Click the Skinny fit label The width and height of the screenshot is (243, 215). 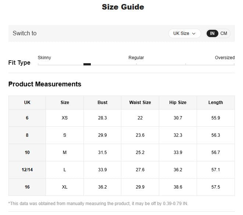[x=44, y=58]
